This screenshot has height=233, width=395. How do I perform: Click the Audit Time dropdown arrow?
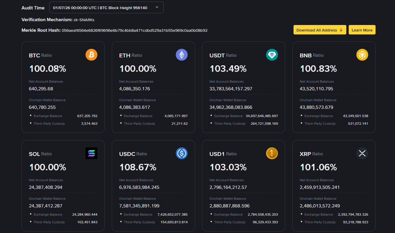(157, 8)
